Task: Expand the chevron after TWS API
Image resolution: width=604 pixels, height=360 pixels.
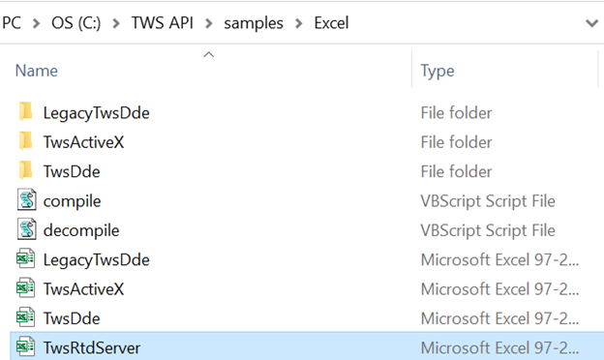Action: coord(209,23)
